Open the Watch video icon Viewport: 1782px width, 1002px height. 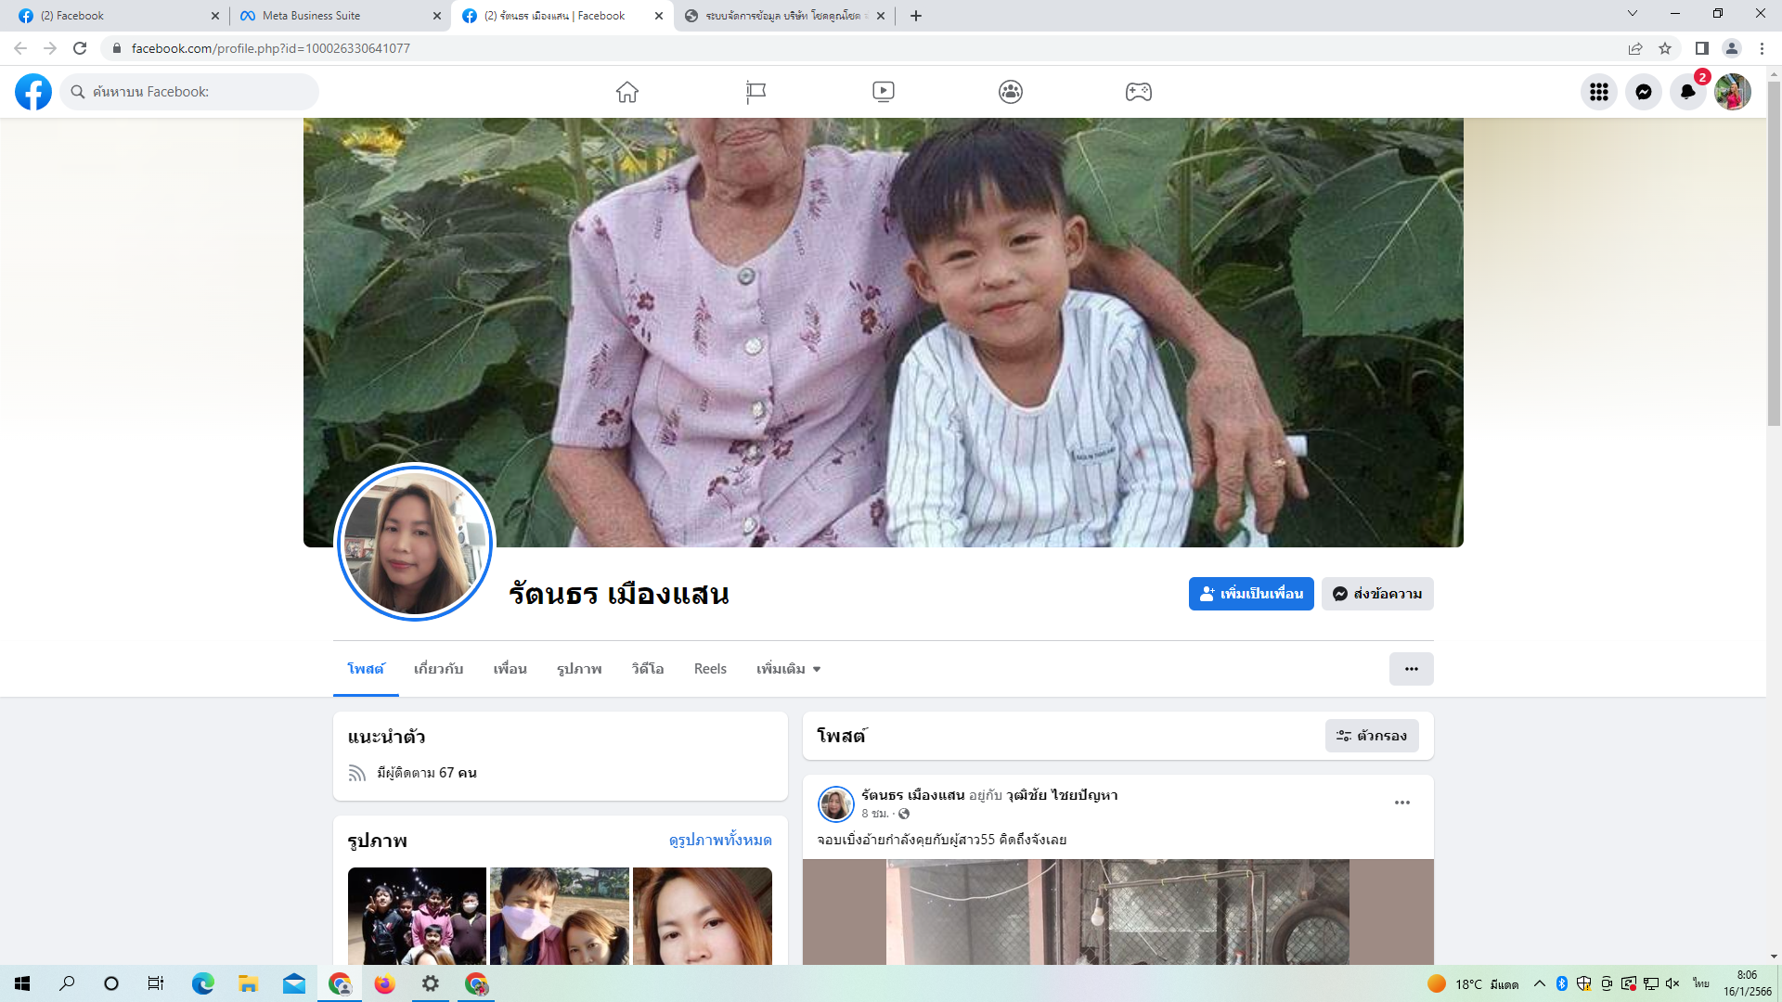point(883,92)
